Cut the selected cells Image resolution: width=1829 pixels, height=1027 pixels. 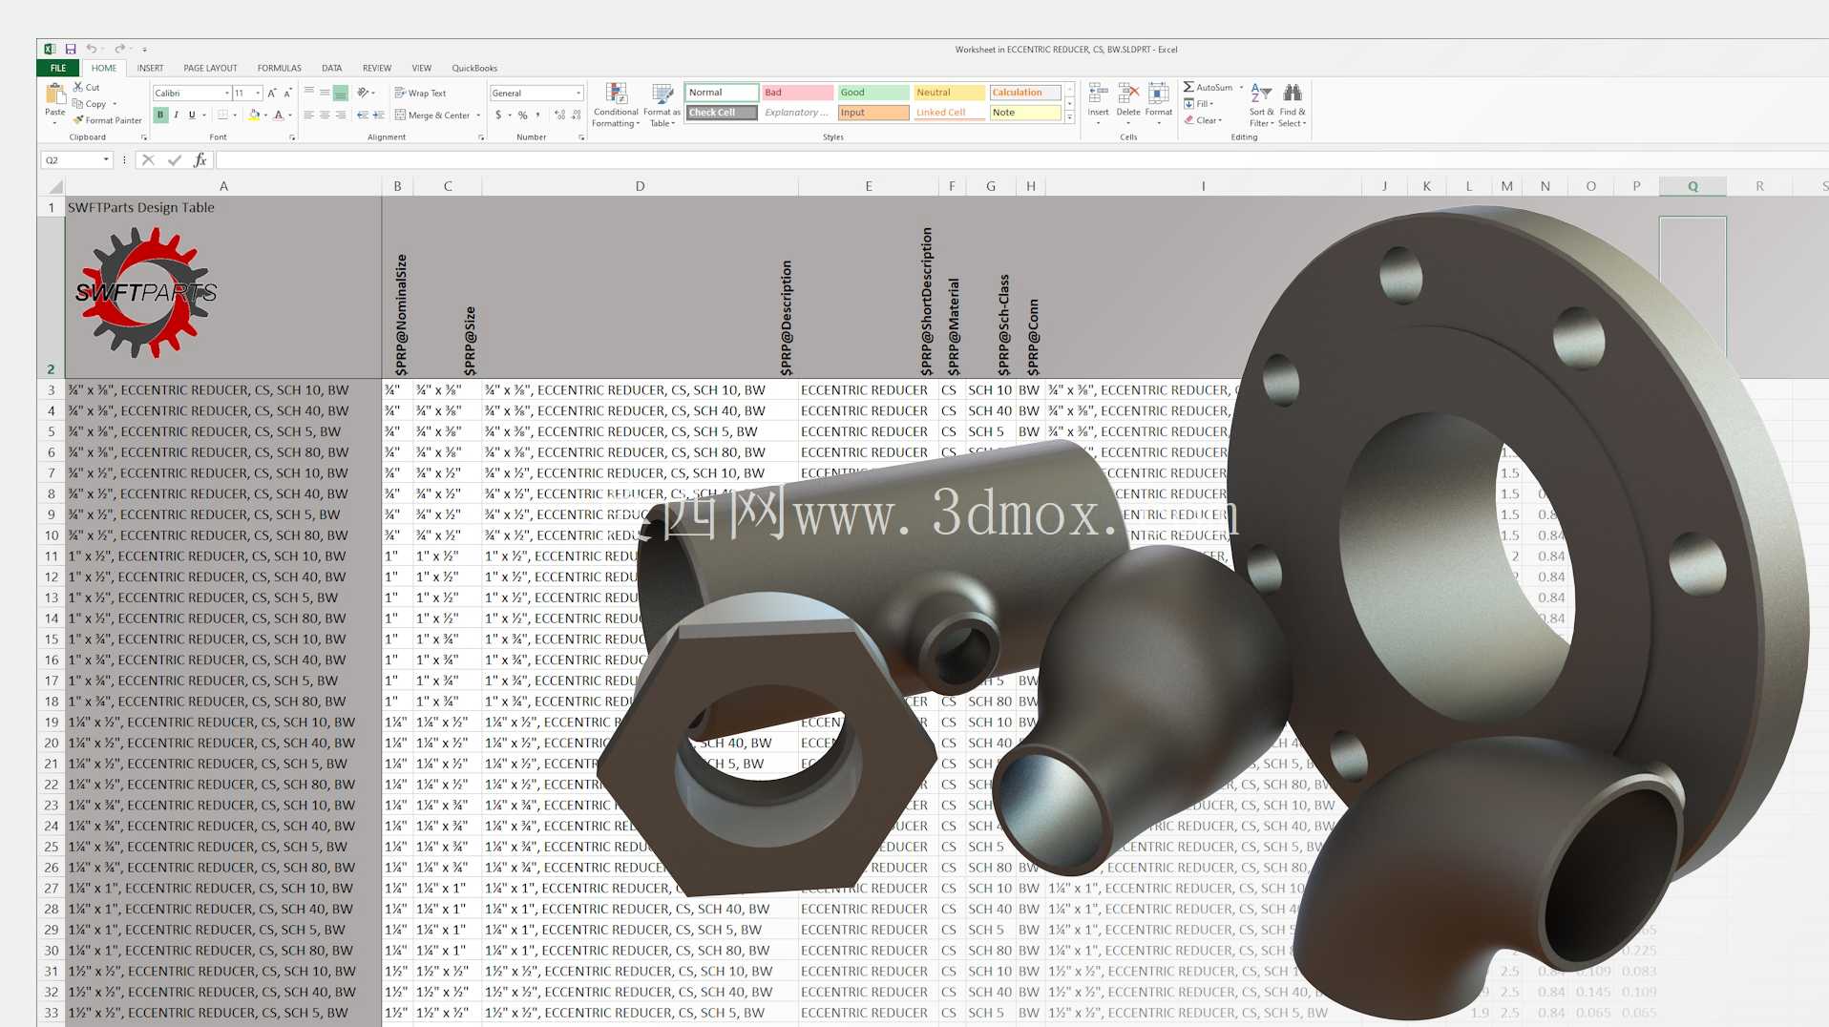[x=86, y=87]
